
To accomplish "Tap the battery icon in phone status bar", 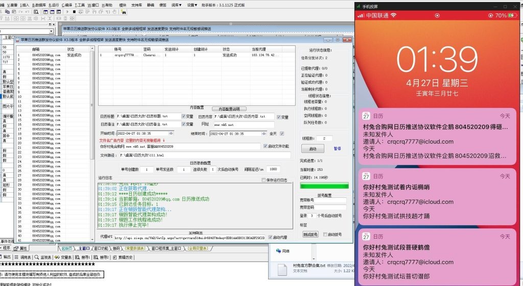I will [x=513, y=16].
